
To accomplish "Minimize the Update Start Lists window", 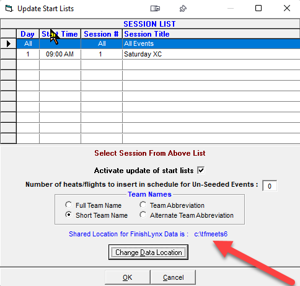I will [231, 8].
